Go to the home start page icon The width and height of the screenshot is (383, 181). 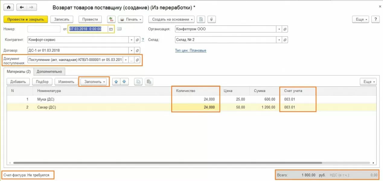pos(8,7)
